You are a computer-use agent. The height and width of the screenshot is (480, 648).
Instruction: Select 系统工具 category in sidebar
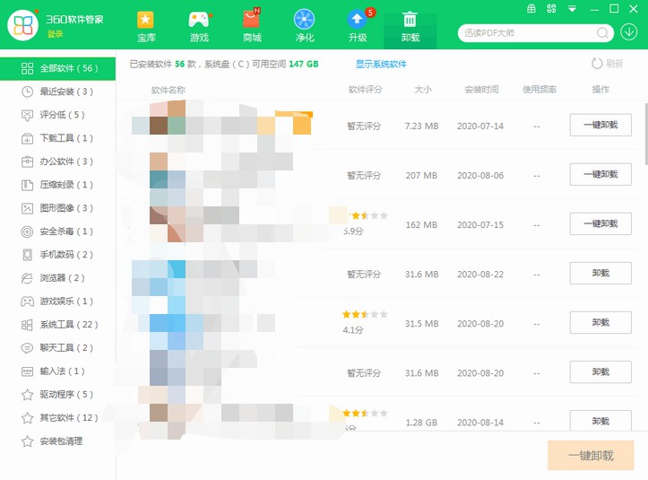coord(68,324)
